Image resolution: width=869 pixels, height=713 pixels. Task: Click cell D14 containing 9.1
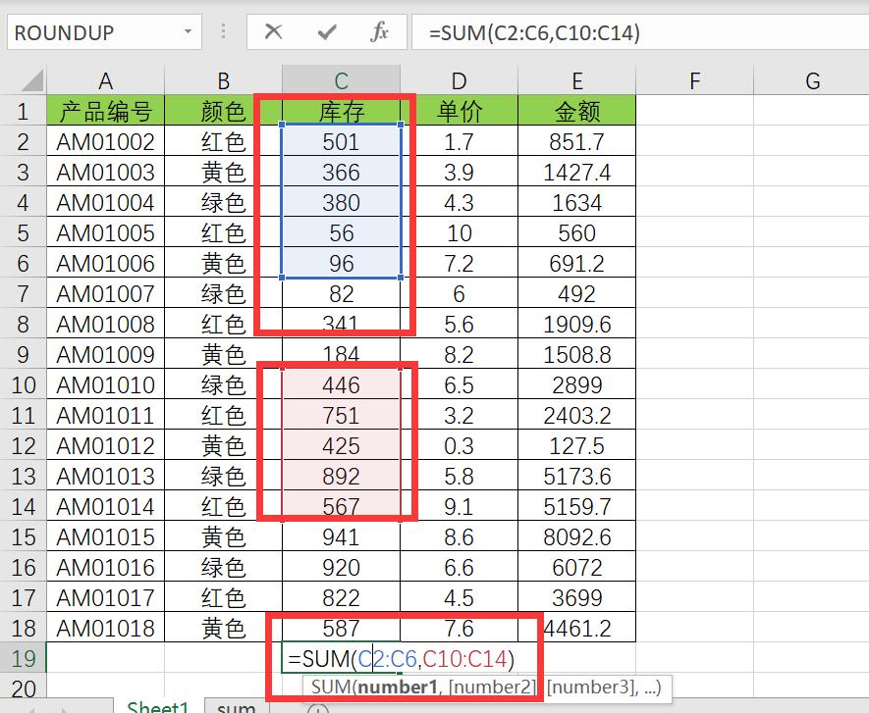pos(458,506)
